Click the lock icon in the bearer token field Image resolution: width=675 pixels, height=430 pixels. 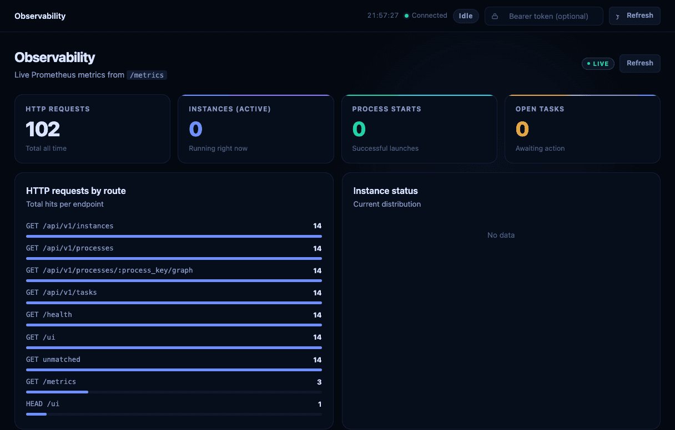495,17
